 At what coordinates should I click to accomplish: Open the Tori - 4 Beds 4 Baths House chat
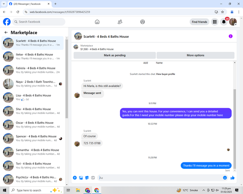coord(33,165)
